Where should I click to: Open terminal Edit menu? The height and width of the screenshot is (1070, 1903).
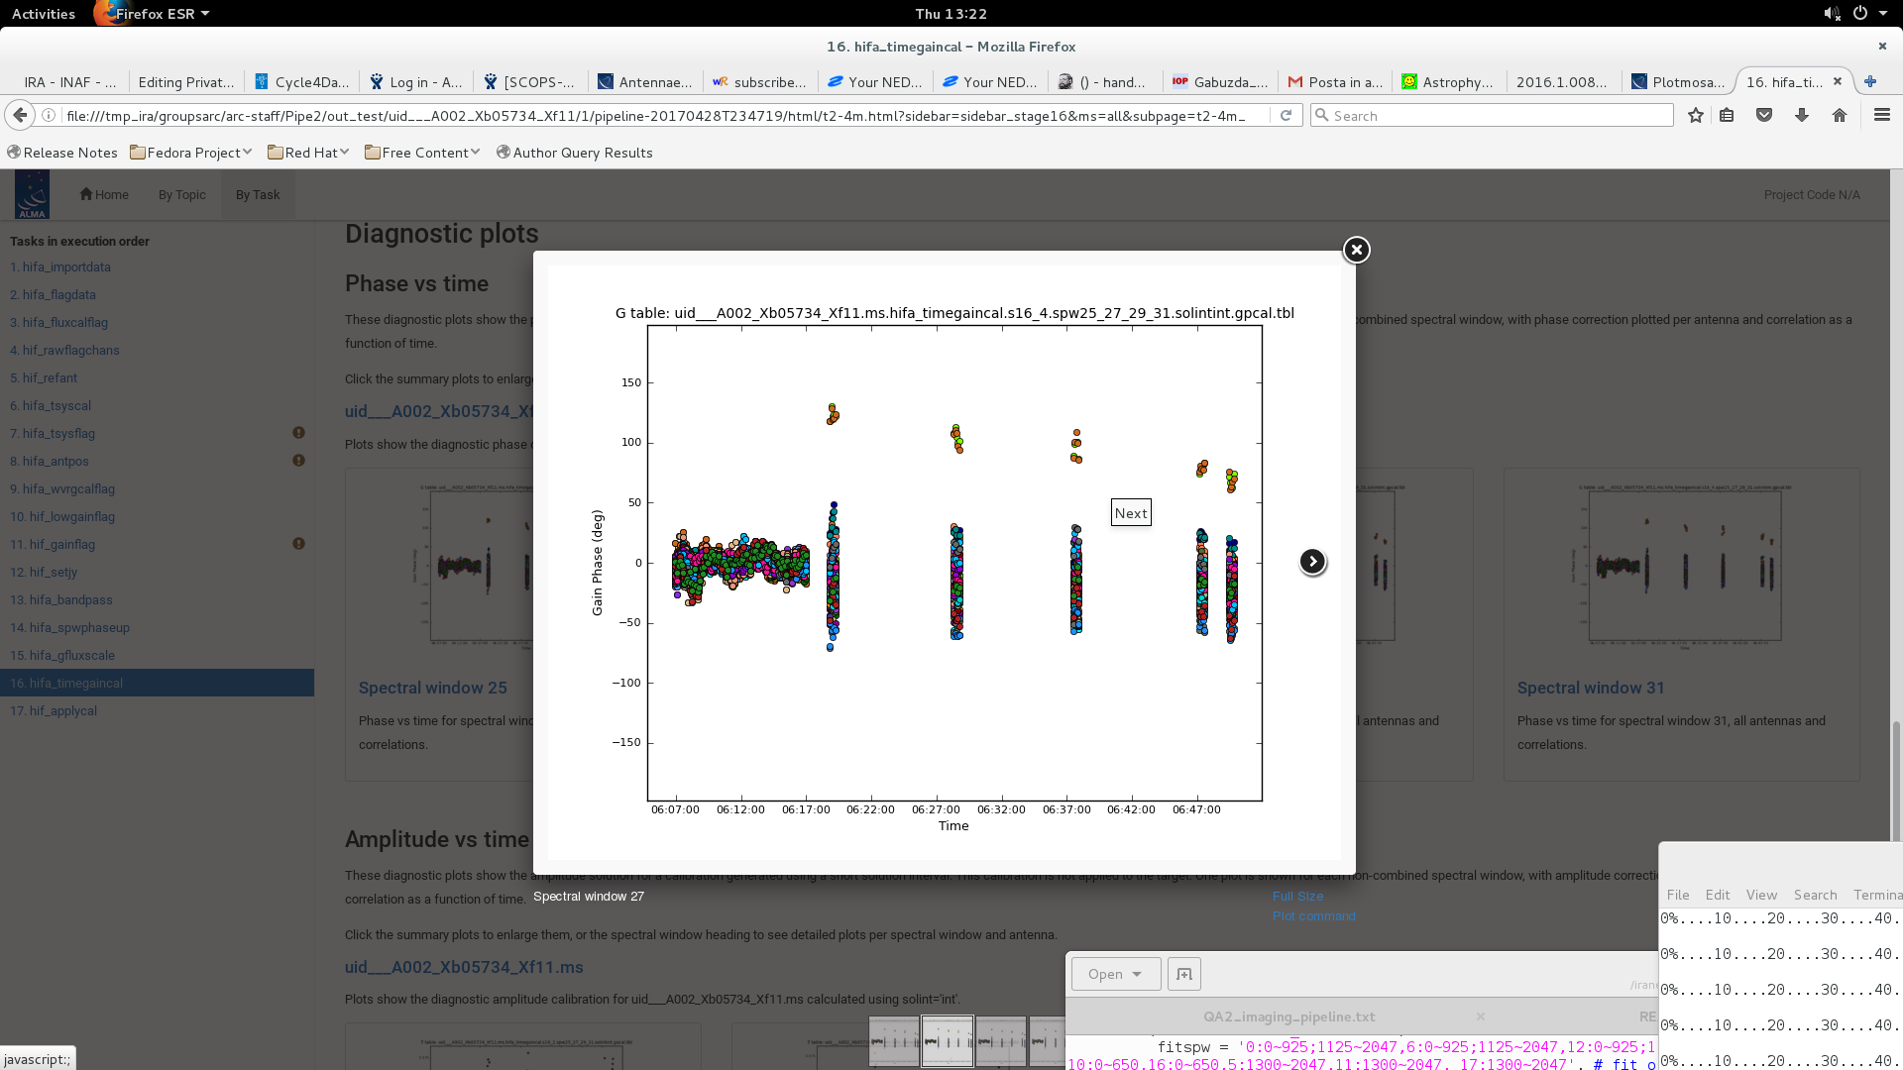[x=1717, y=895]
